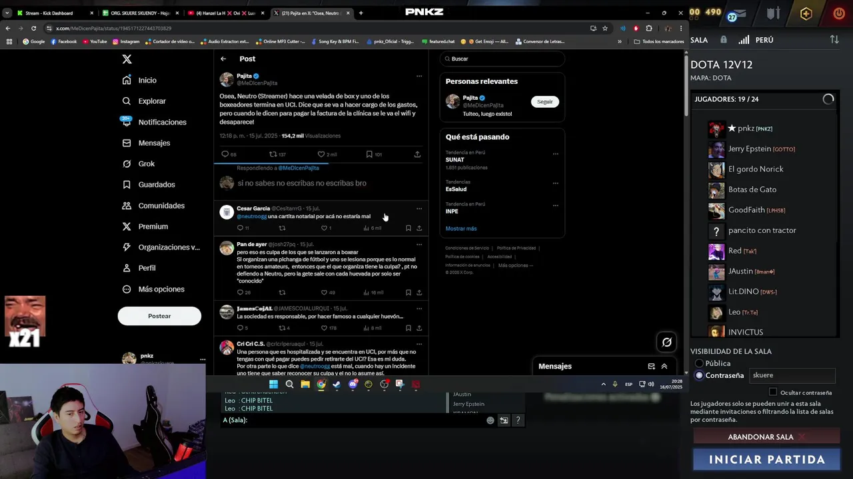853x479 pixels.
Task: Open YouTube bookmark in bookmarks bar
Action: (x=94, y=41)
